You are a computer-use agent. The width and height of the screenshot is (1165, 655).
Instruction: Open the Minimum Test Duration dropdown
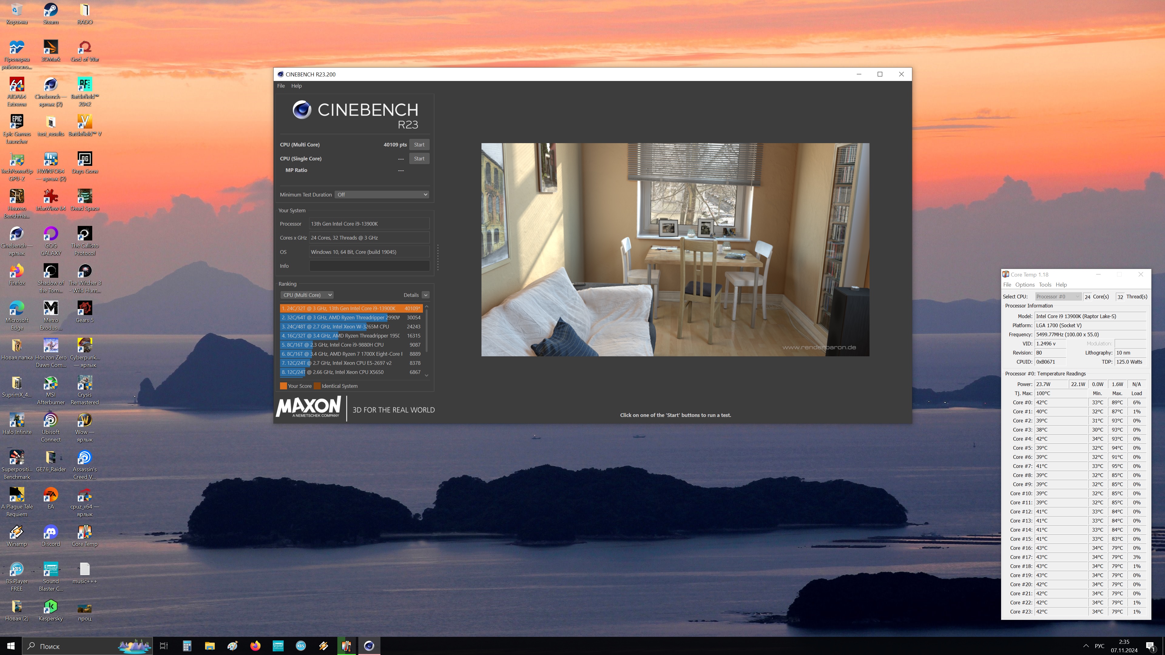click(x=382, y=195)
